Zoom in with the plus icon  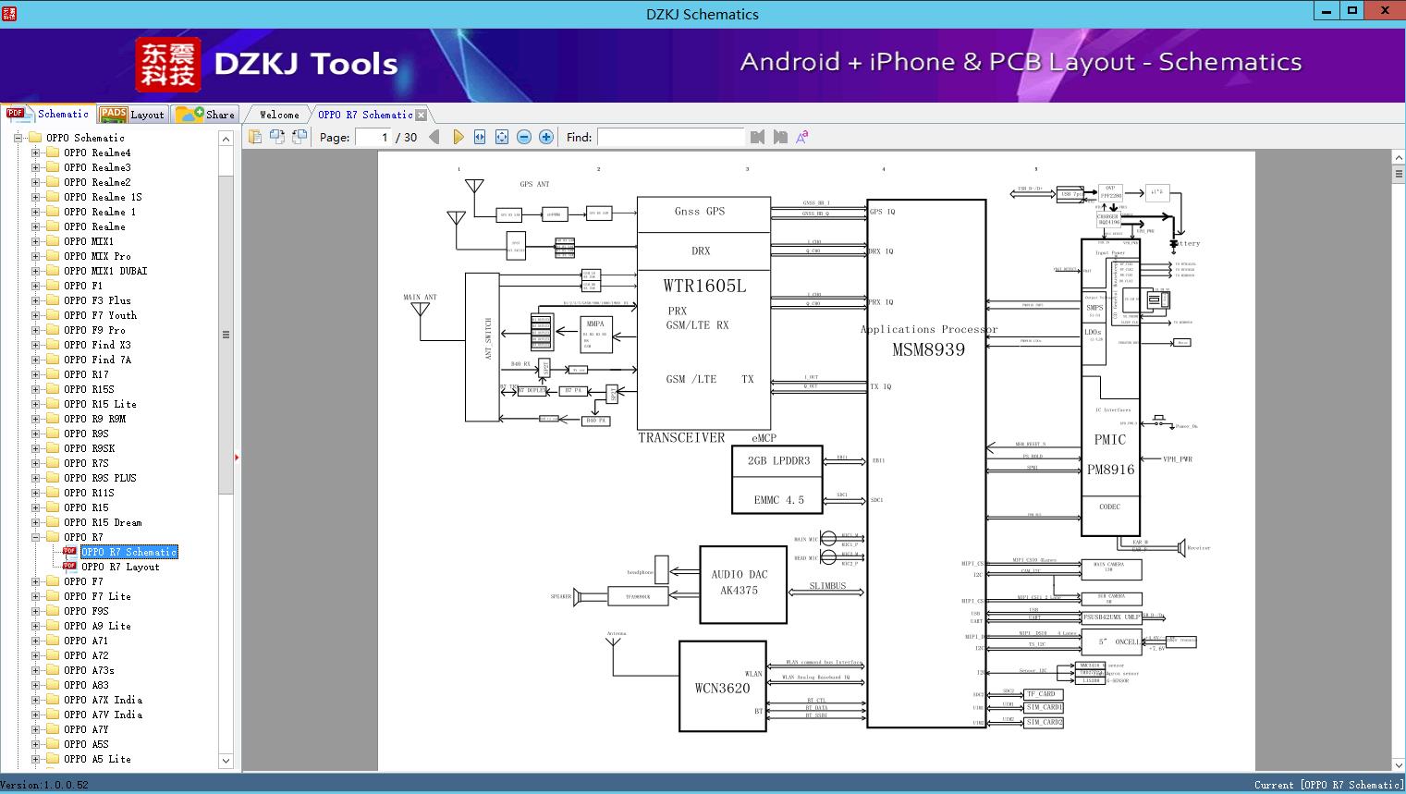[546, 137]
